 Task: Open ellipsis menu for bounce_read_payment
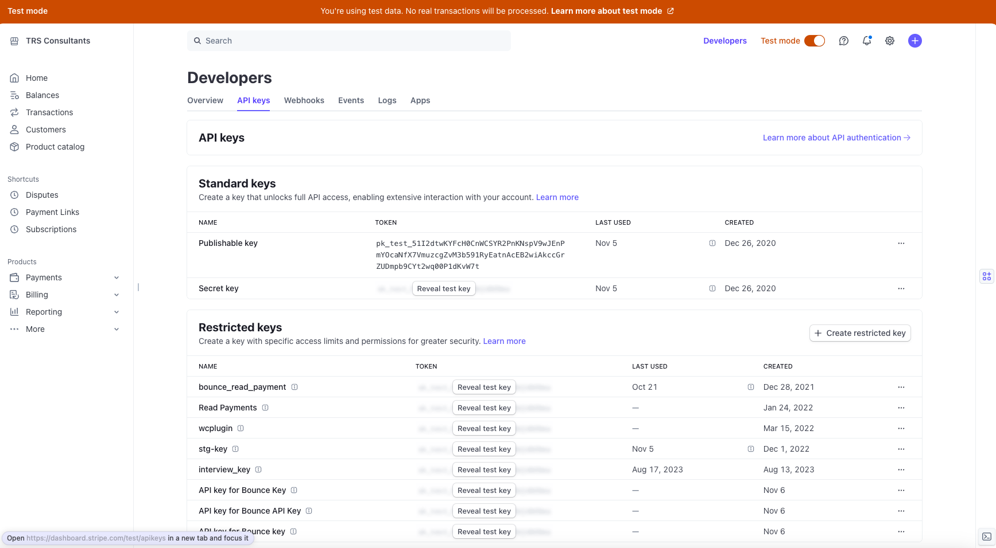pyautogui.click(x=901, y=387)
